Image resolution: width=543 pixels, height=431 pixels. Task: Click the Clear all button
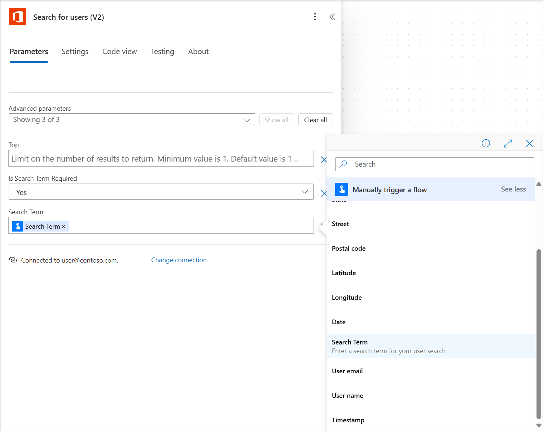tap(315, 120)
